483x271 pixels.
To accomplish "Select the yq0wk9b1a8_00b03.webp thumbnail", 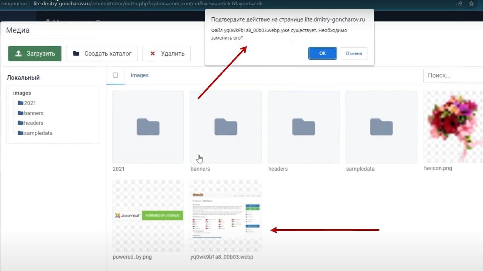I will [226, 216].
